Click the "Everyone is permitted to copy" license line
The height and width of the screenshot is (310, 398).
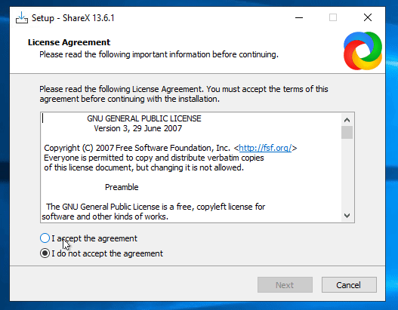[x=154, y=158]
